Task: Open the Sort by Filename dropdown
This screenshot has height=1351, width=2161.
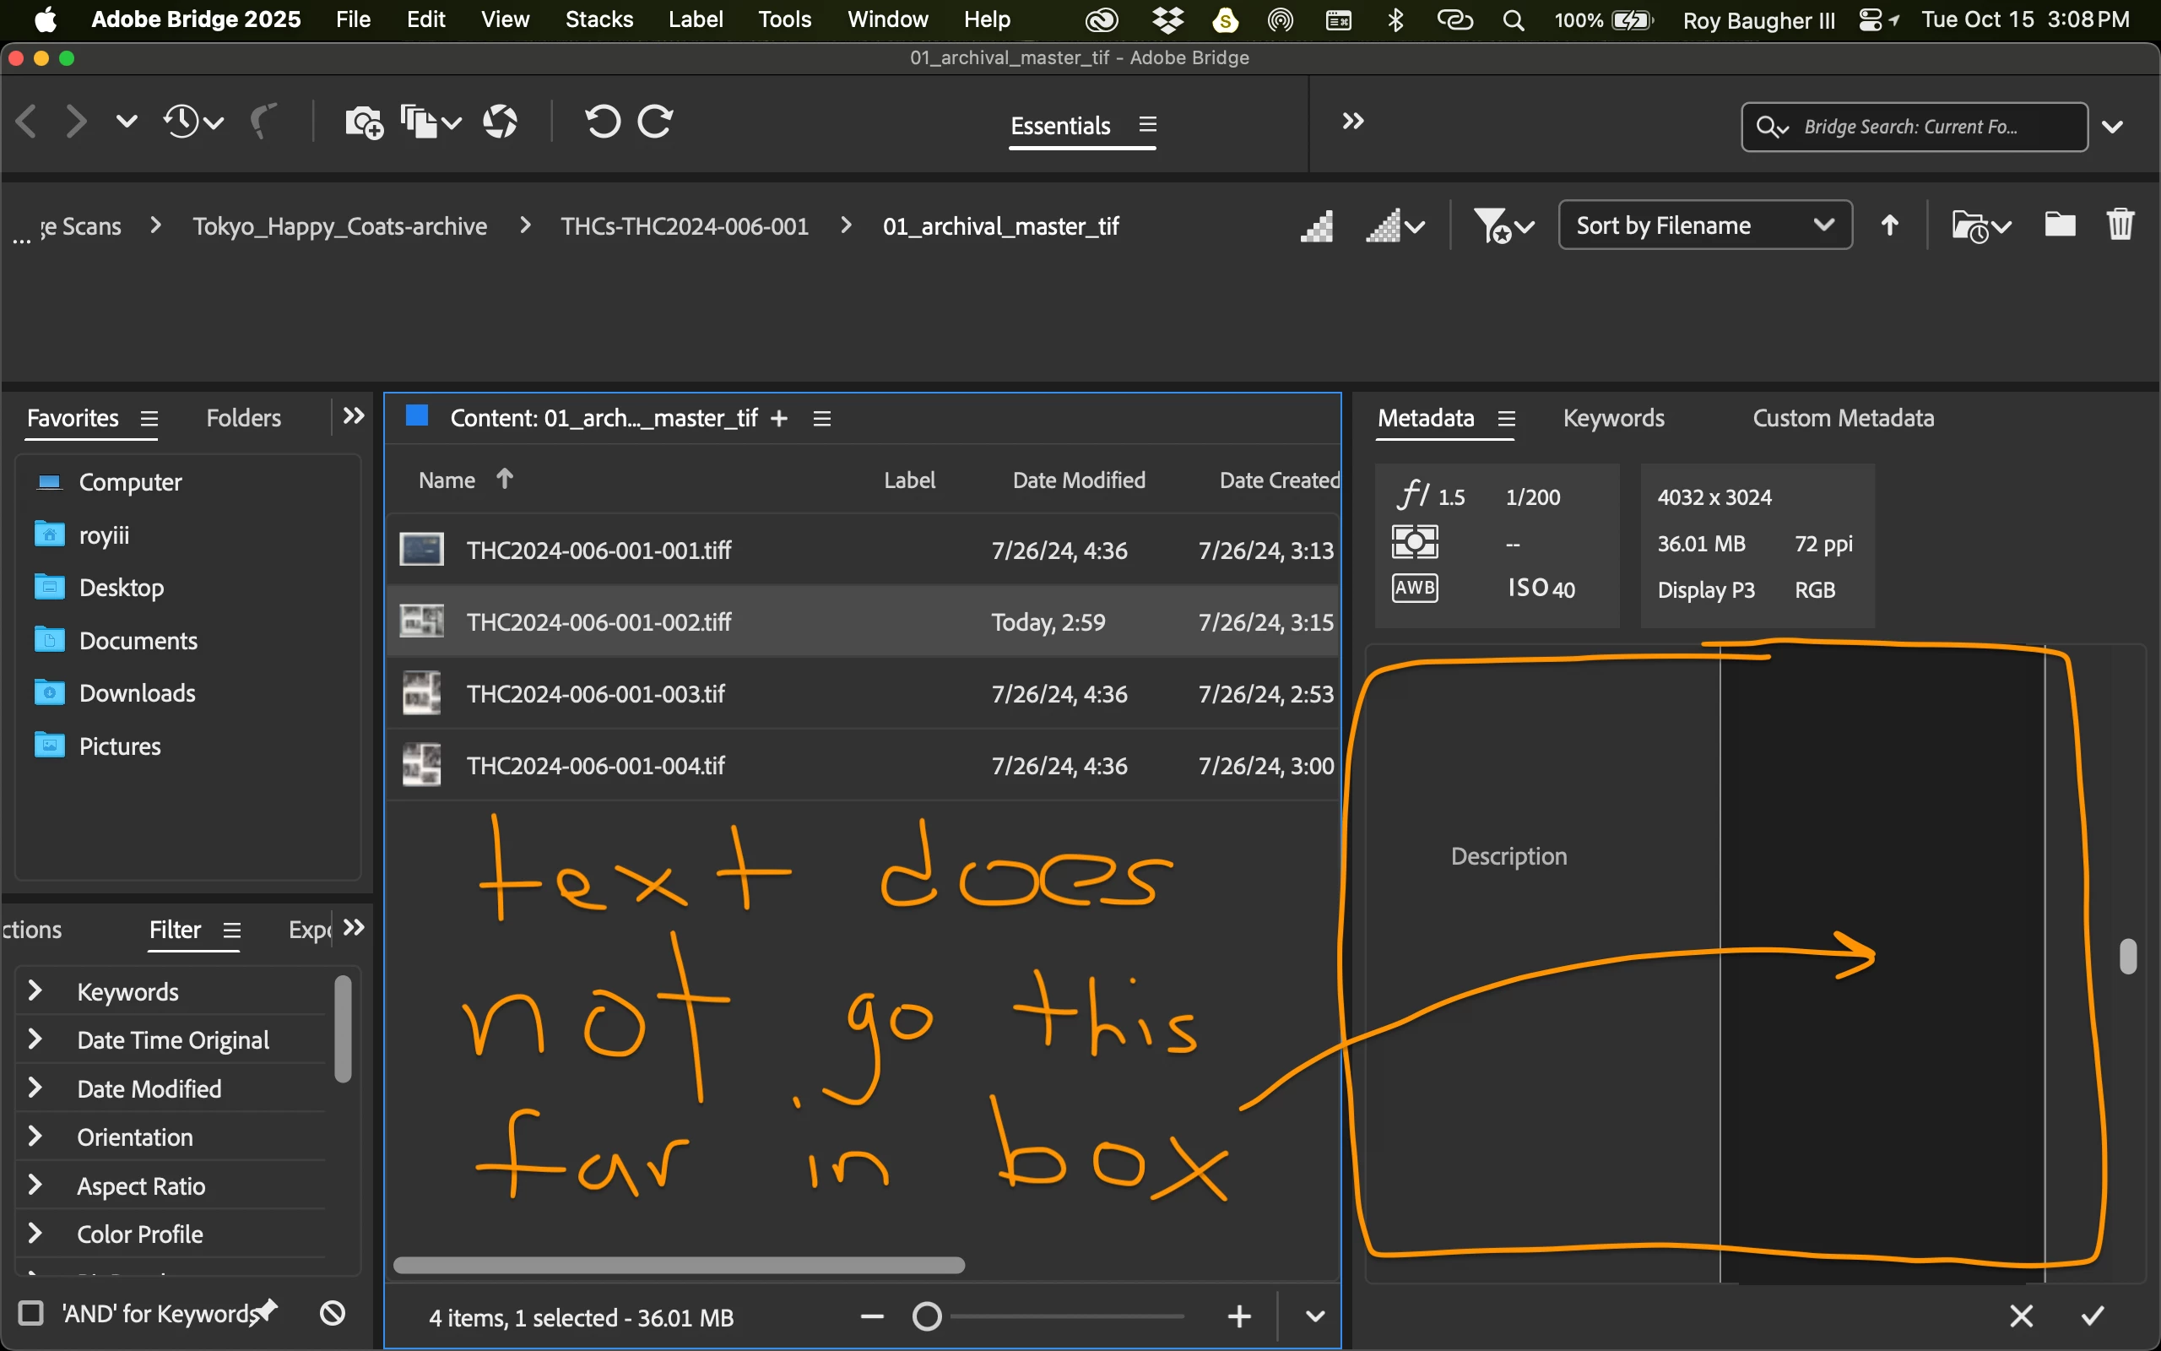Action: [1703, 225]
